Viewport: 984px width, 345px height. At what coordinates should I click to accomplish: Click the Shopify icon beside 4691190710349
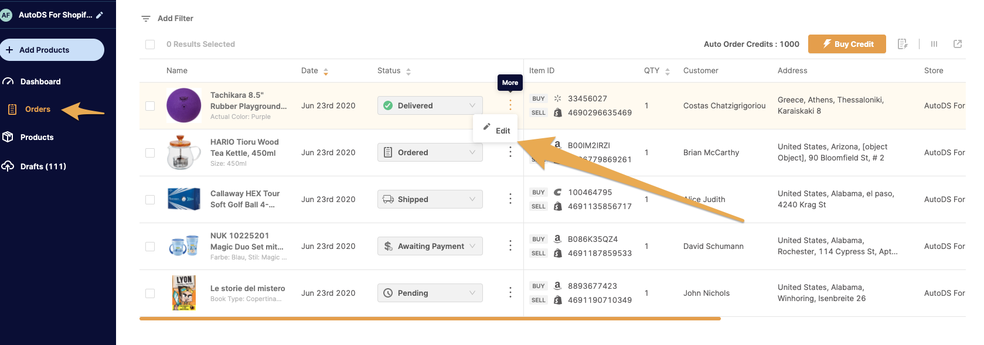[x=557, y=300]
